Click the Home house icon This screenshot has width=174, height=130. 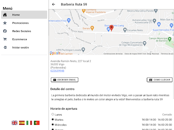pyautogui.click(x=5, y=15)
